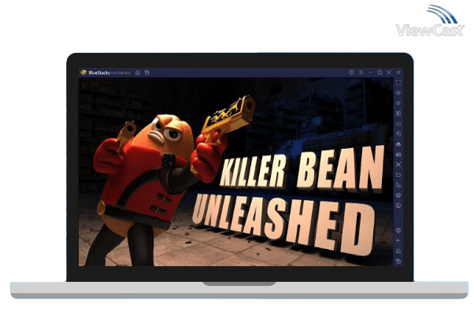Go back using the sidebar arrow icon
The width and height of the screenshot is (474, 326).
(x=398, y=241)
